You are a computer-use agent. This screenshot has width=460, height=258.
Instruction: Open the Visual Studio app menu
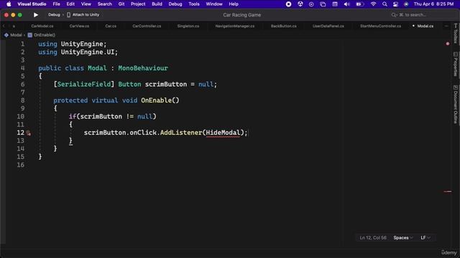pyautogui.click(x=32, y=4)
